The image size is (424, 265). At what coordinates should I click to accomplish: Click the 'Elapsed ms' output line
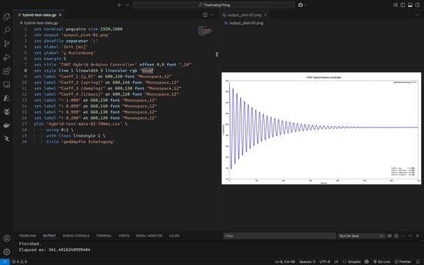[x=54, y=250]
